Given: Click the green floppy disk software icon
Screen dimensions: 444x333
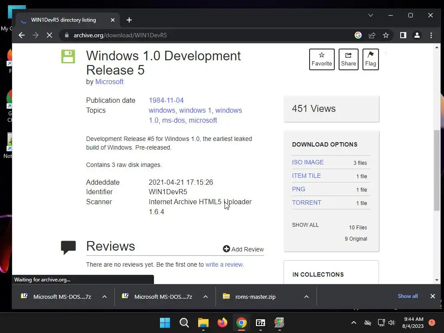Looking at the screenshot, I should click(68, 57).
